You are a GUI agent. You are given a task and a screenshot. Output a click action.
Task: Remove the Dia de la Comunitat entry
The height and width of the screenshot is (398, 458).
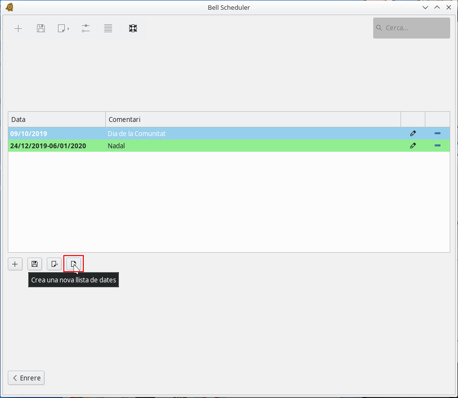(437, 133)
